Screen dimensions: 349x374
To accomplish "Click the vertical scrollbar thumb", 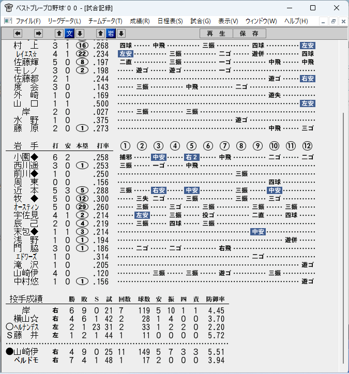I will [343, 238].
